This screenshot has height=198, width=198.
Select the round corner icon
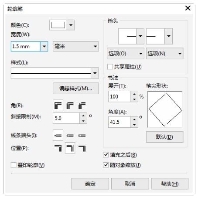click(70, 106)
